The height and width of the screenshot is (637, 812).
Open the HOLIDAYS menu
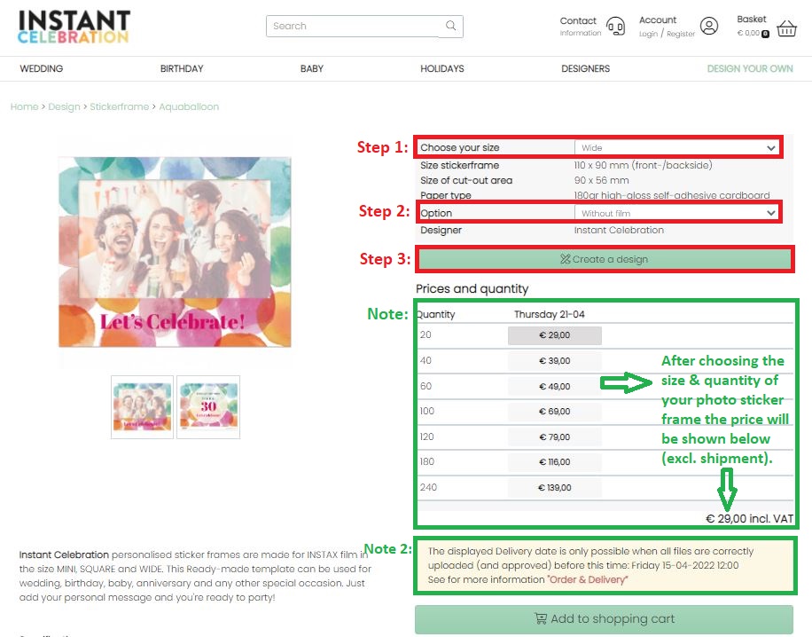click(x=442, y=68)
